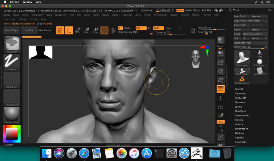
Task: Select the MaskPen brush
Action: 12,44
